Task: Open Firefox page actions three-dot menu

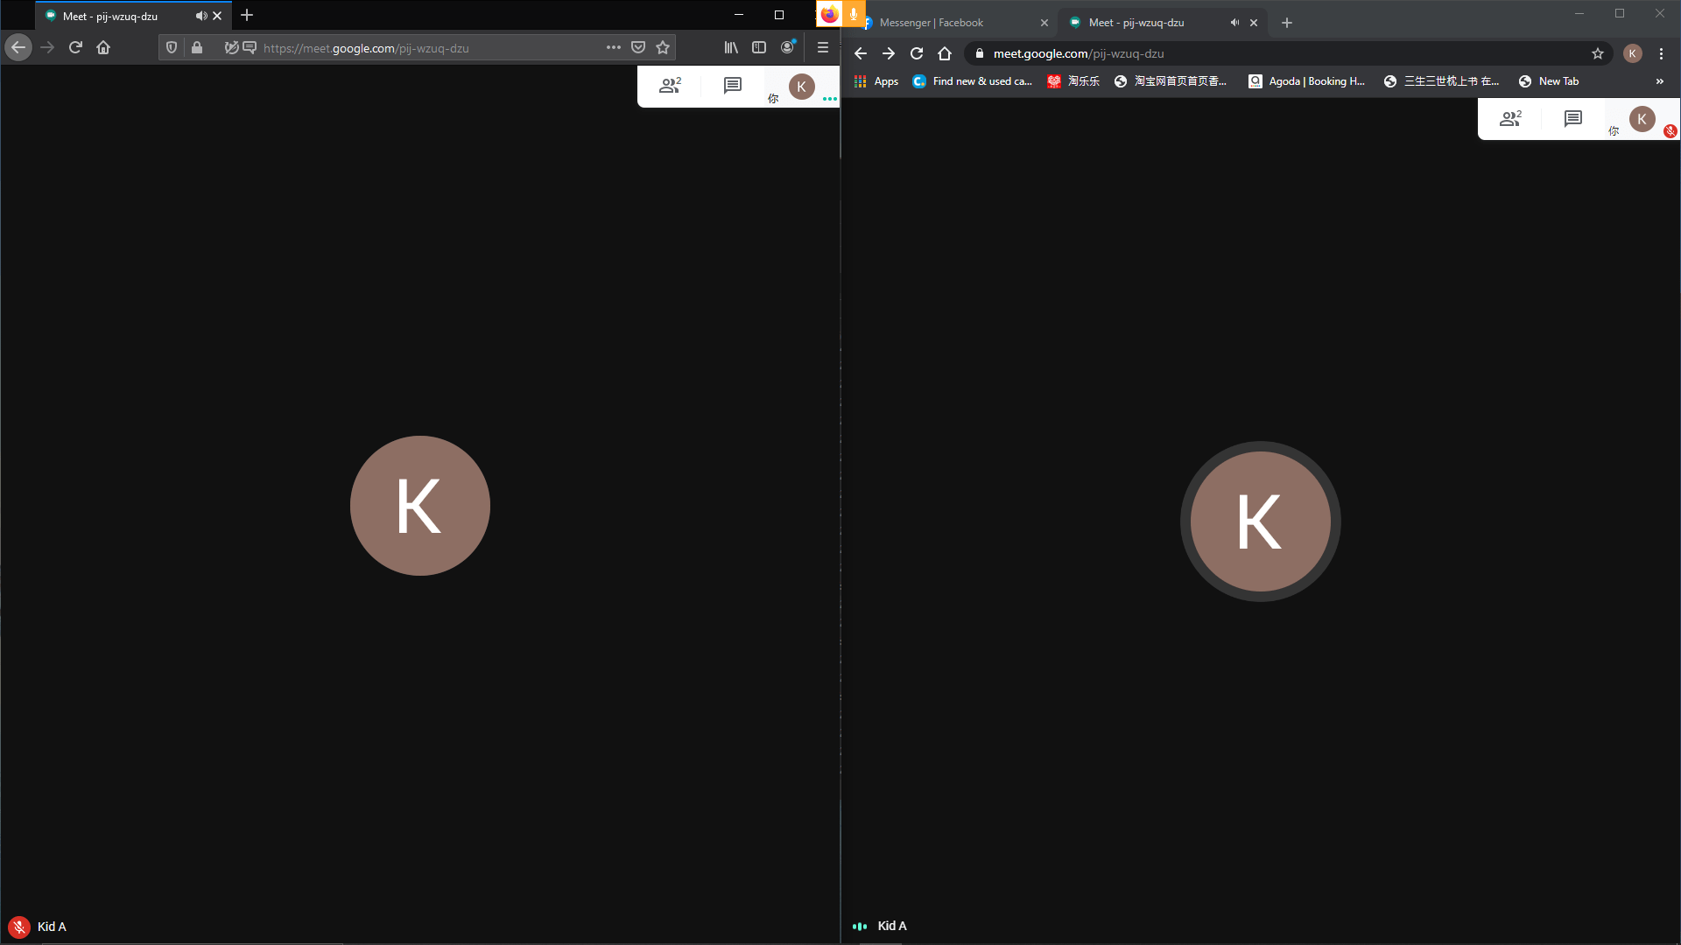Action: 613,48
